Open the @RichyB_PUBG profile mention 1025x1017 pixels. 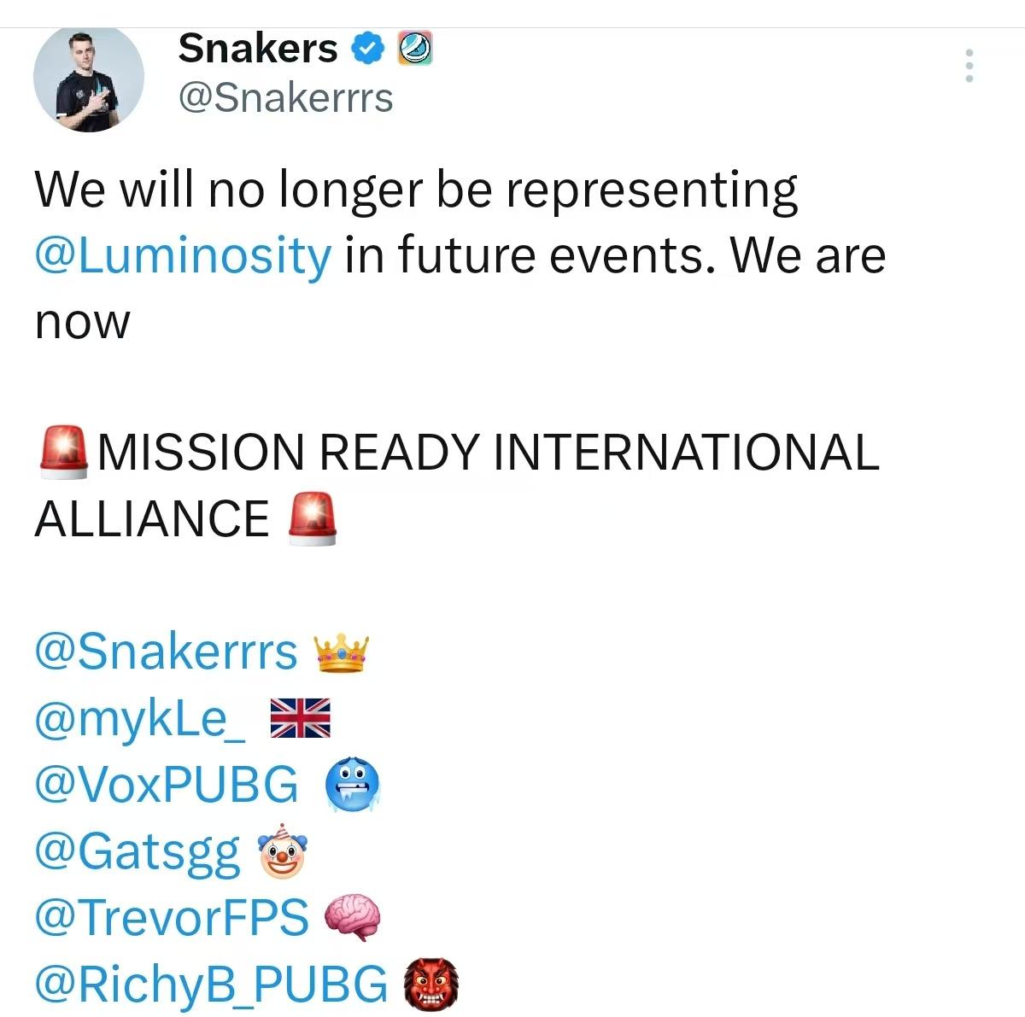coord(211,983)
